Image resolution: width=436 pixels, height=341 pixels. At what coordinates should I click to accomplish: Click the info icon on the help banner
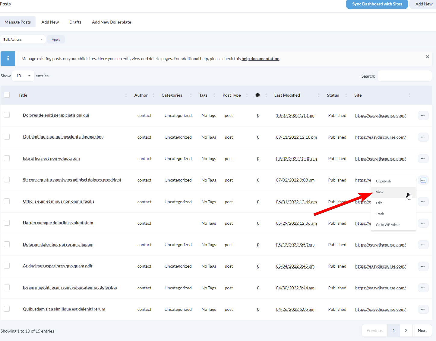click(x=8, y=58)
